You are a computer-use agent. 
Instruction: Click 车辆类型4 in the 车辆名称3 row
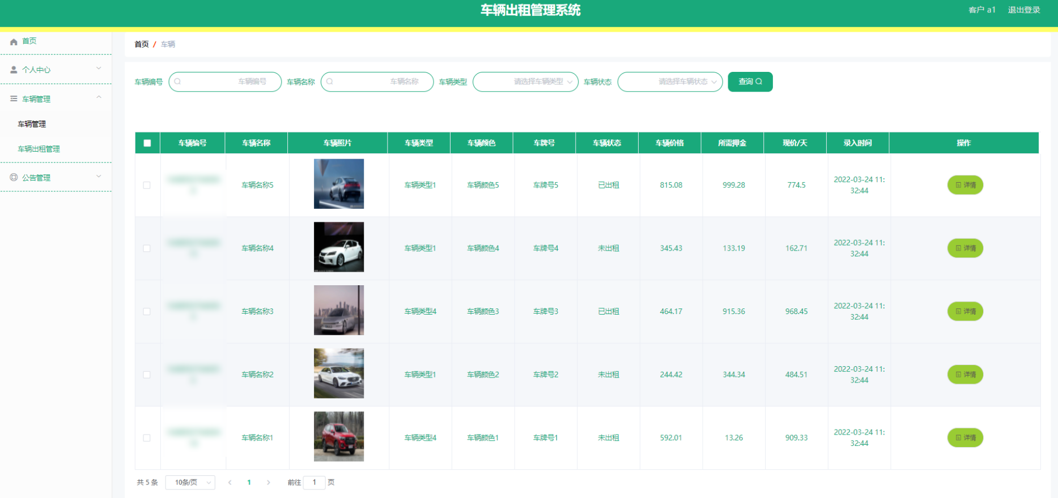pyautogui.click(x=420, y=311)
